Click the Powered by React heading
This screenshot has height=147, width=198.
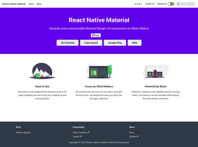tap(156, 86)
